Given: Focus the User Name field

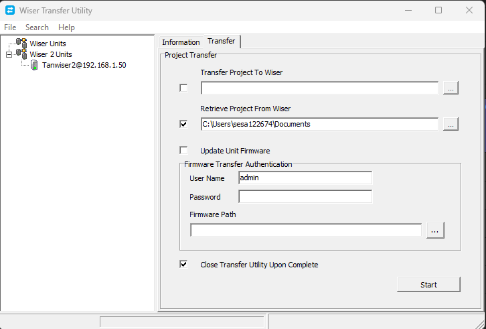Looking at the screenshot, I should [x=305, y=178].
